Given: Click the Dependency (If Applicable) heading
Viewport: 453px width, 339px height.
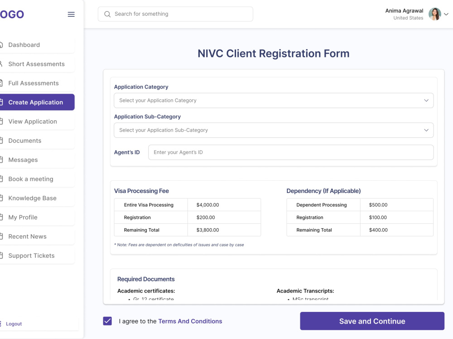Looking at the screenshot, I should [x=323, y=191].
